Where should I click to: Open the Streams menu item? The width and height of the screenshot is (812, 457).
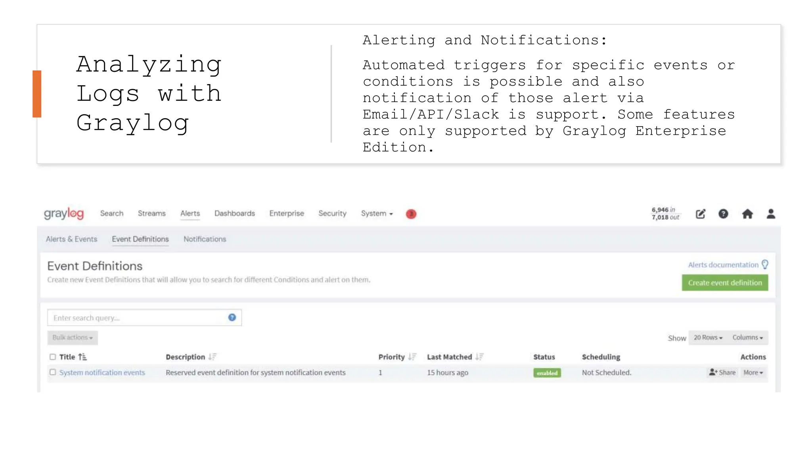(x=151, y=213)
